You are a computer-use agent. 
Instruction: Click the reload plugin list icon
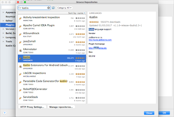click(53, 8)
